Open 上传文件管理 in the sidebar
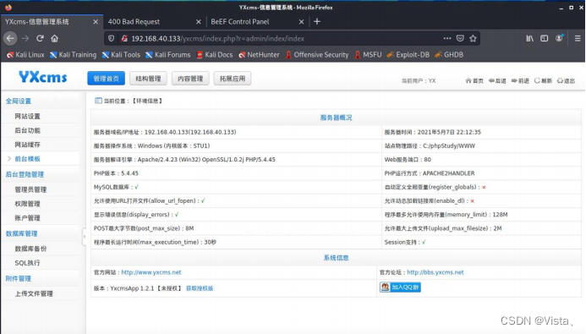The image size is (586, 334). point(34,293)
